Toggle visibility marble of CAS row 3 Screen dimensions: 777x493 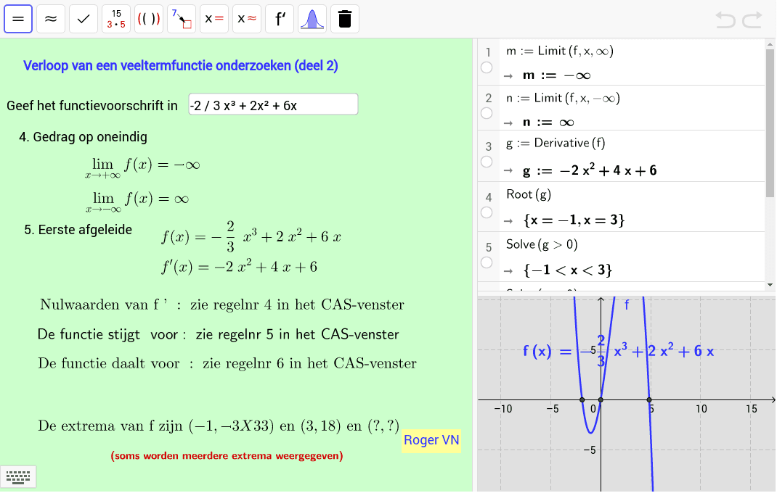pos(487,162)
